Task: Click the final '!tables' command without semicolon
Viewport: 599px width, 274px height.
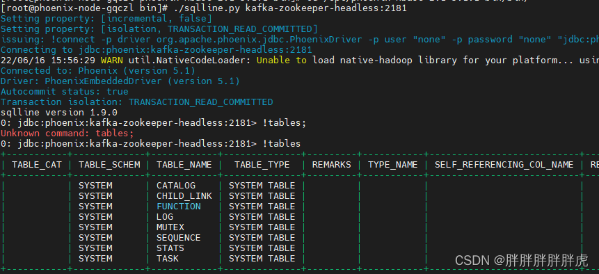Action: 282,144
